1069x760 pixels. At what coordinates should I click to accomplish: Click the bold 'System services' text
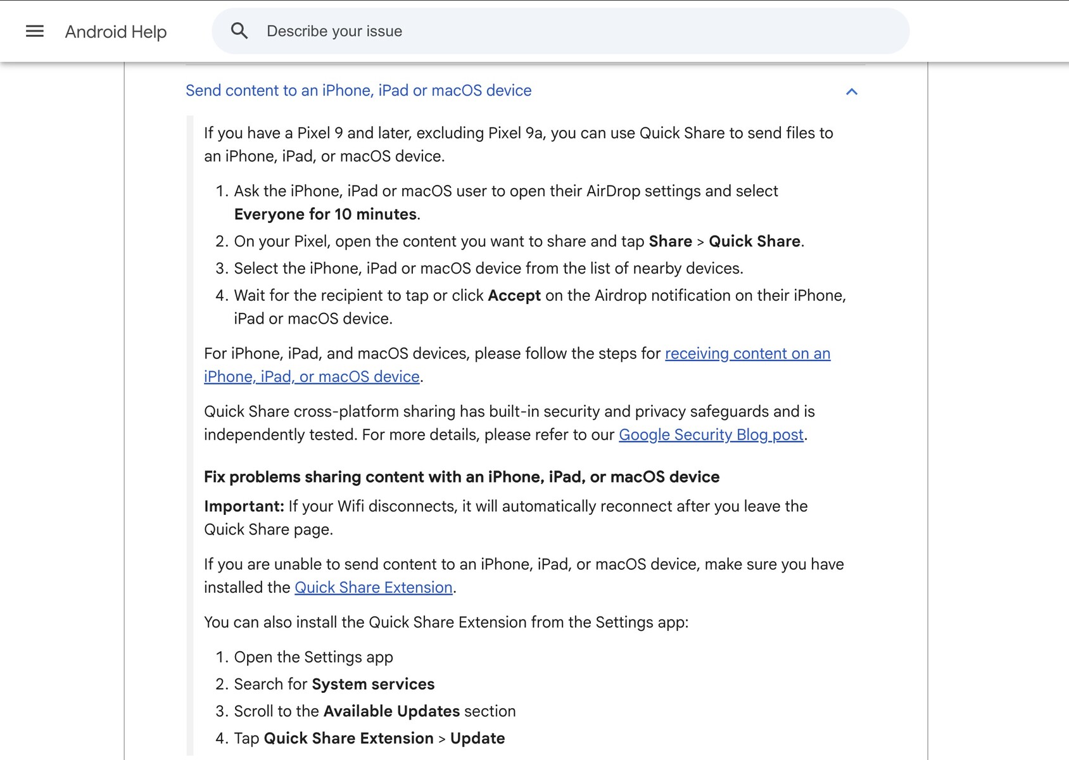(x=373, y=684)
